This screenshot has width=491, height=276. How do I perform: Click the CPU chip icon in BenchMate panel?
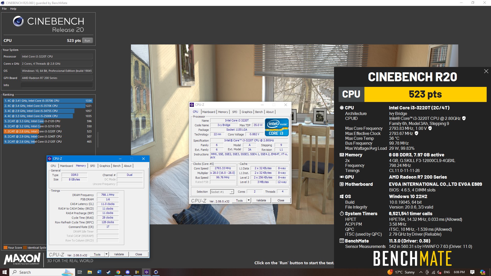[x=341, y=108]
